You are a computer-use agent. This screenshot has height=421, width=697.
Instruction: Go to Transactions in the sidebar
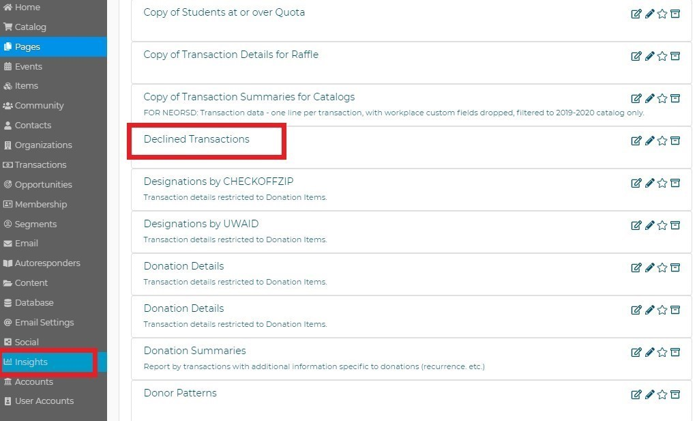[x=40, y=164]
